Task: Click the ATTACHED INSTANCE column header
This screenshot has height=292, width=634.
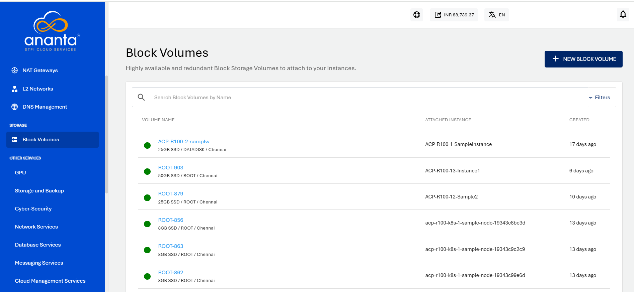Action: (448, 120)
